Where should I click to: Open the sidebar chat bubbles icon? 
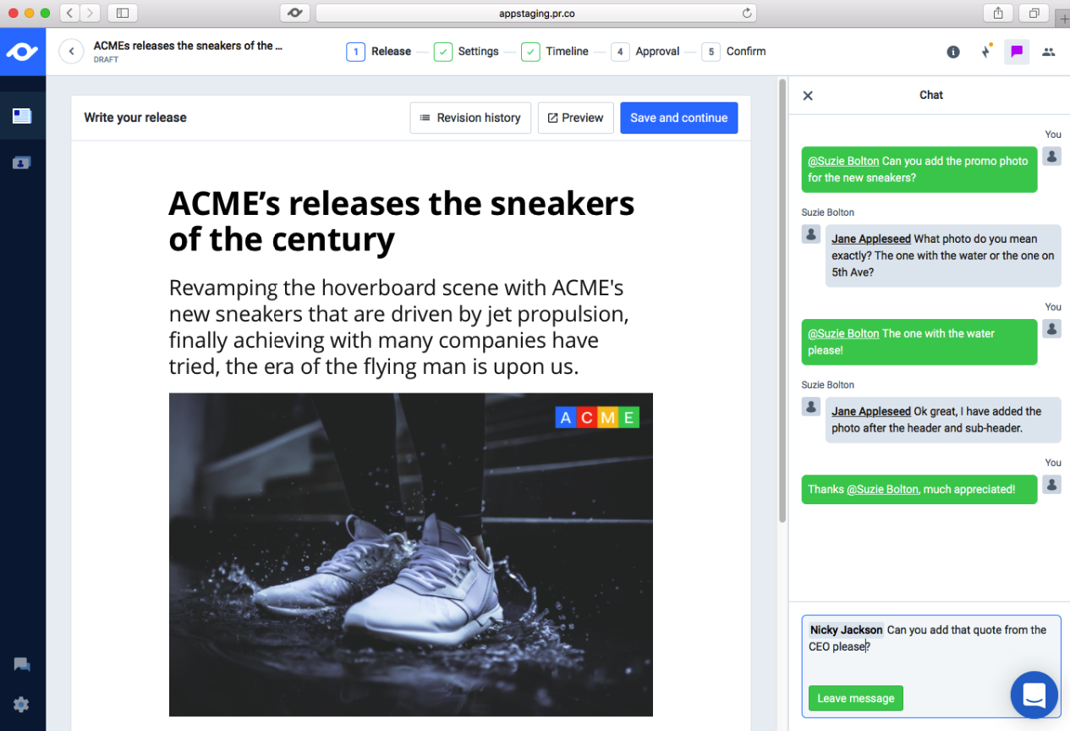tap(22, 665)
